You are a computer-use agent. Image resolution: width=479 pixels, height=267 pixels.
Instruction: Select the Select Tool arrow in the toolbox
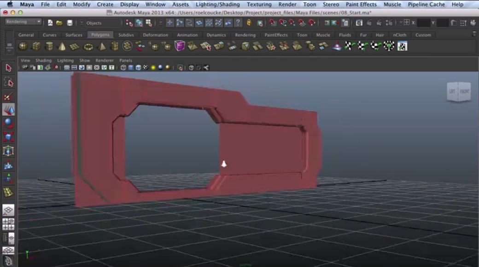click(x=8, y=68)
